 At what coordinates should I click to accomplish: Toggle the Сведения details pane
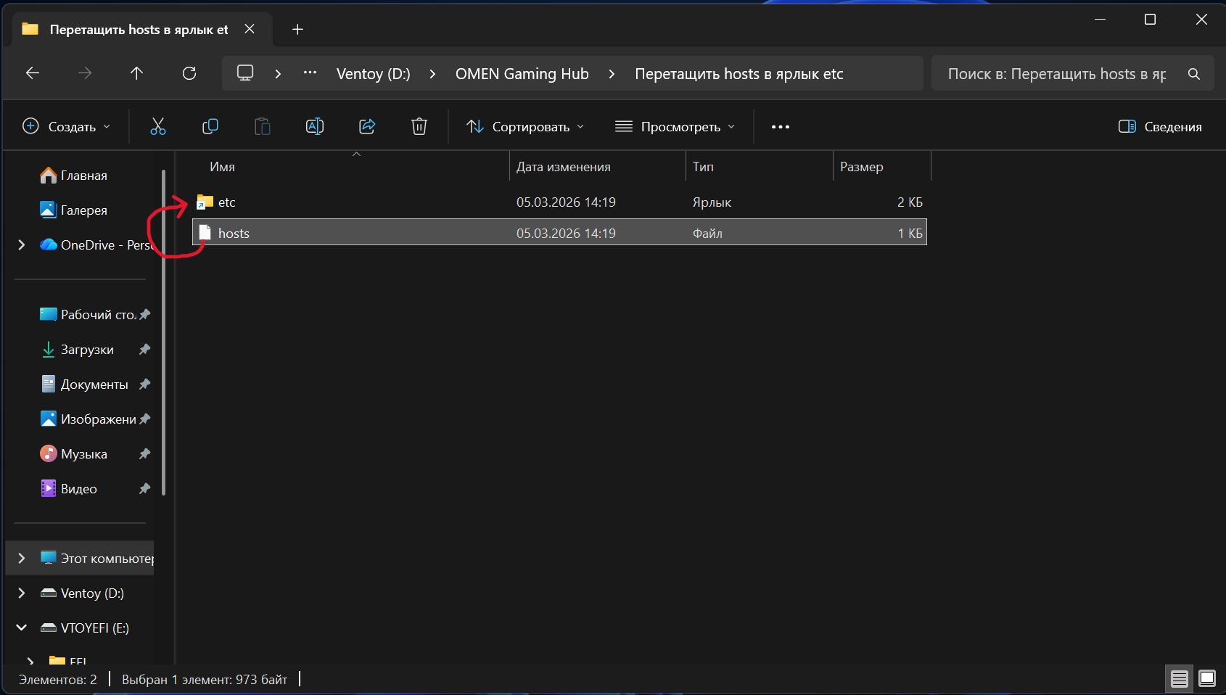point(1160,127)
